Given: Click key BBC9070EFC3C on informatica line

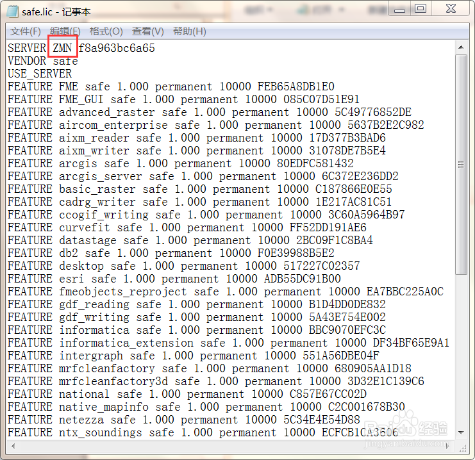Looking at the screenshot, I should 347,330.
